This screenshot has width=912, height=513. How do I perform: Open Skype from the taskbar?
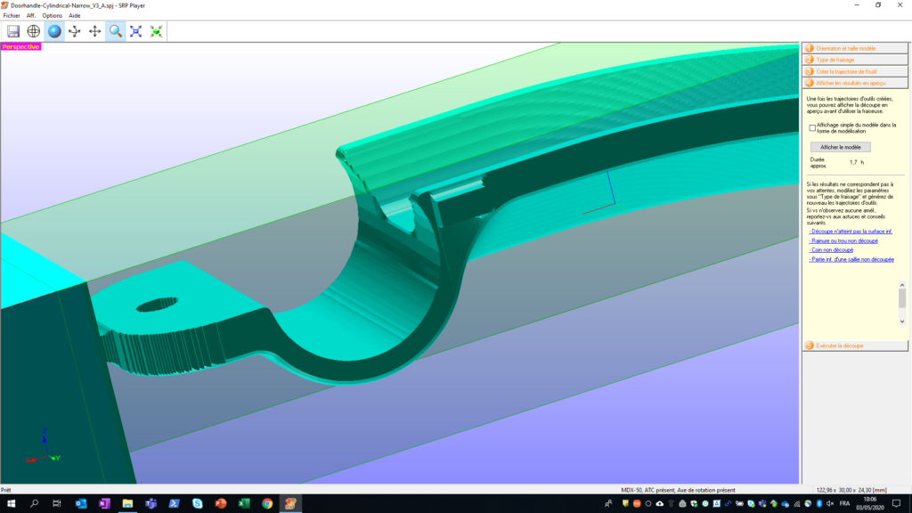197,504
